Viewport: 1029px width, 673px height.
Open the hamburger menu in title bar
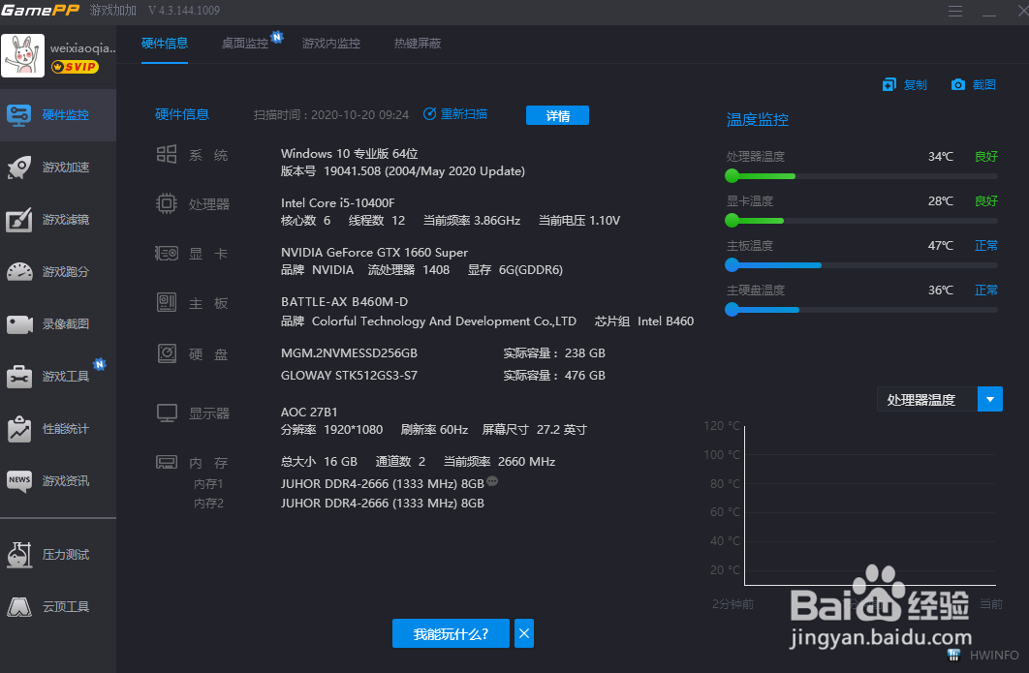955,12
